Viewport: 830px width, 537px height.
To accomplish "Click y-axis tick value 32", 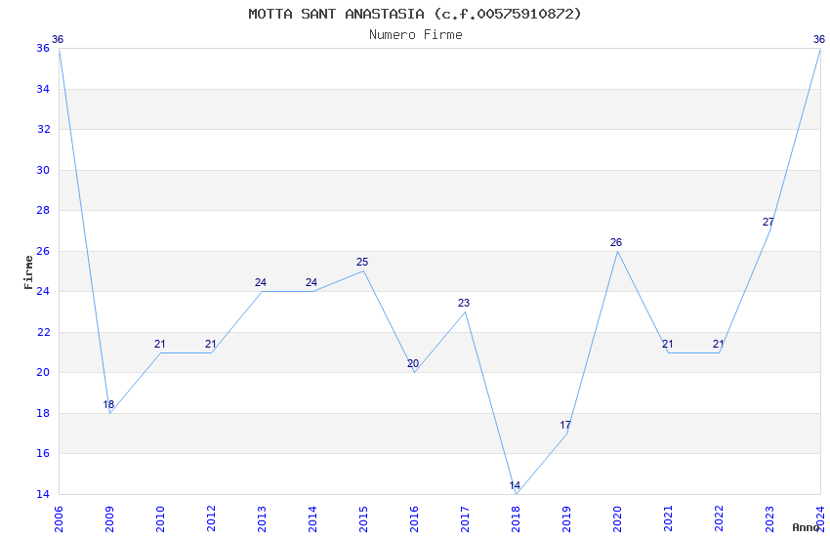I will (x=43, y=129).
